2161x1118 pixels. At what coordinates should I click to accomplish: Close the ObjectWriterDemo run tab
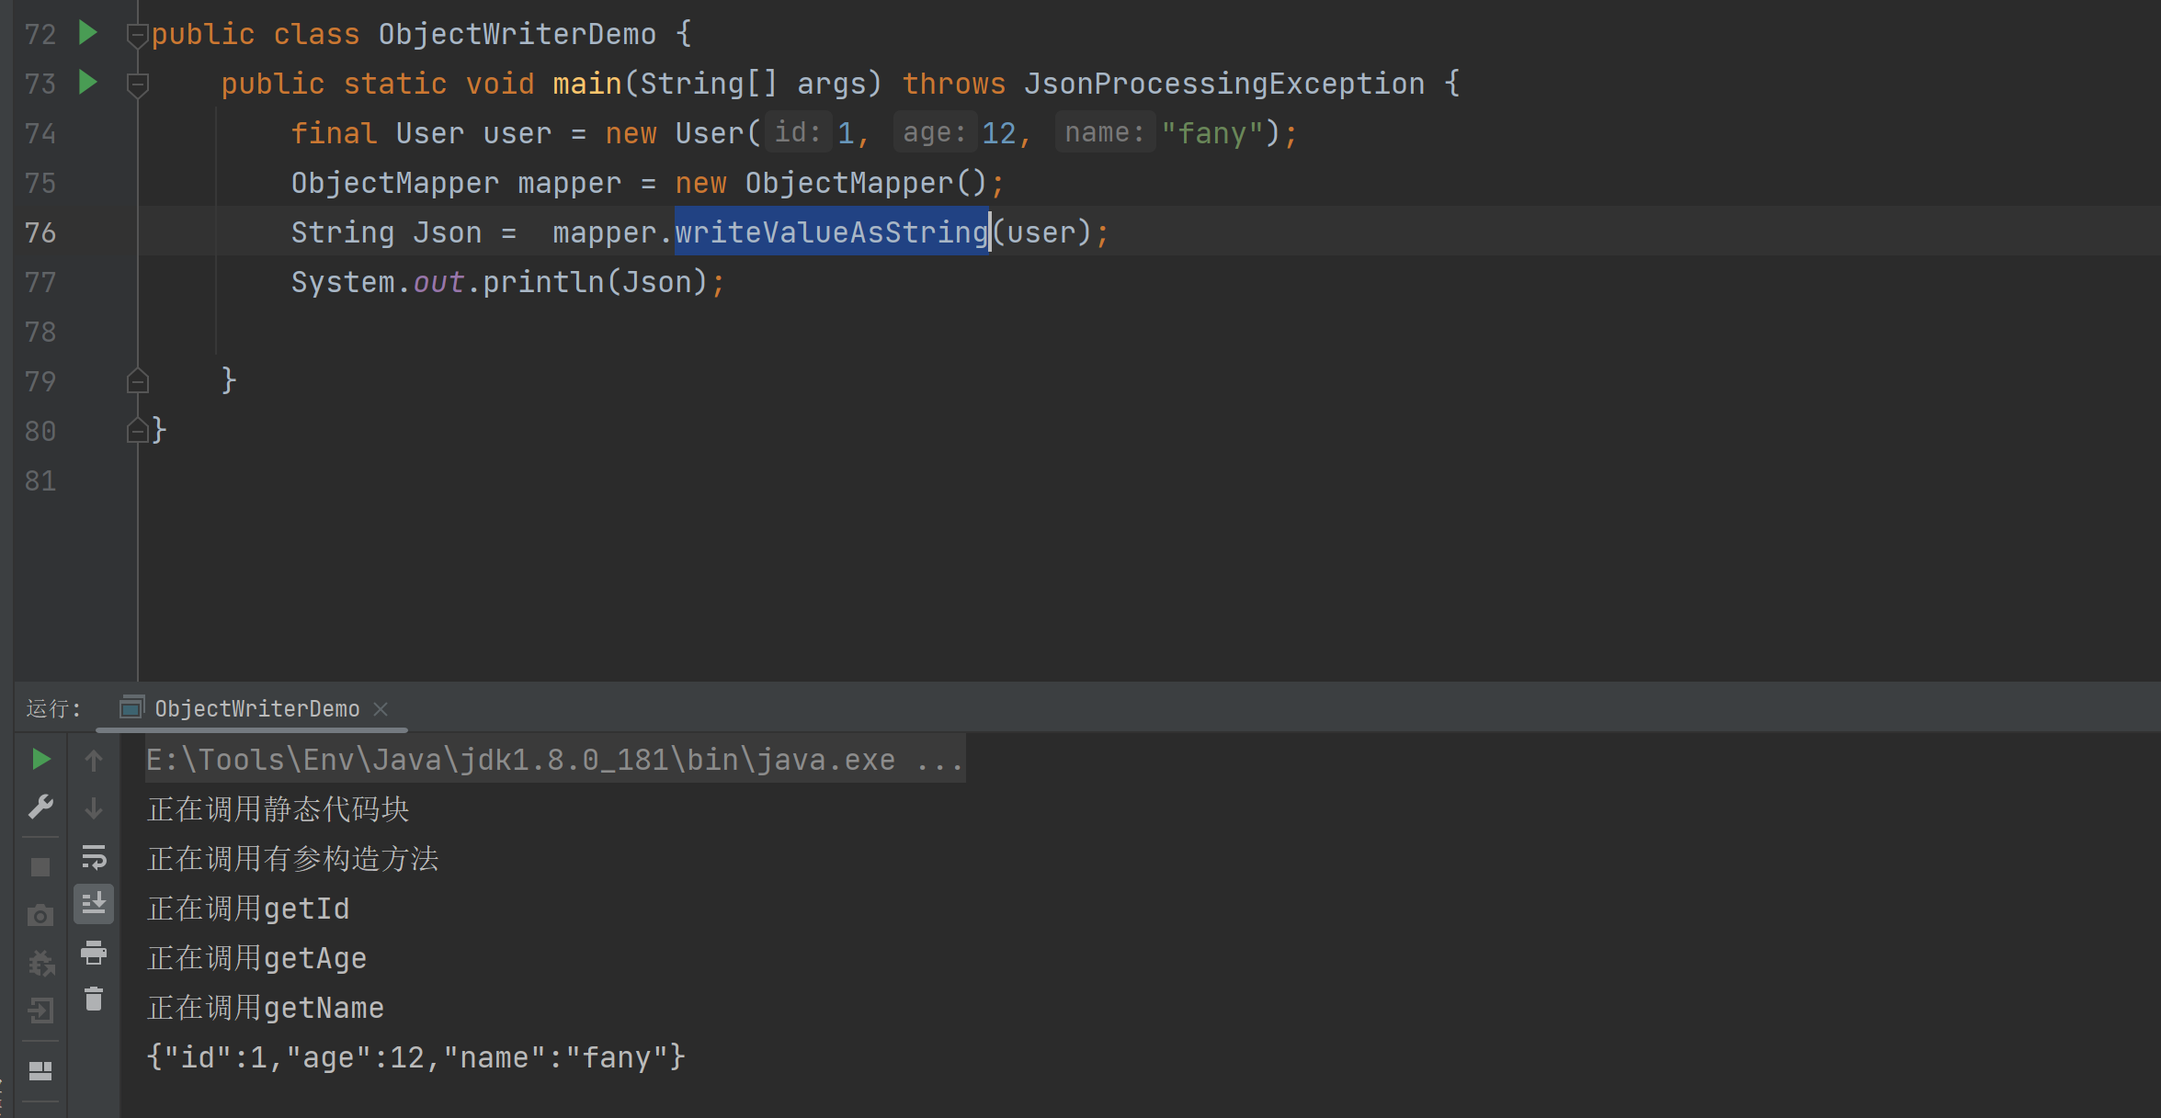[381, 709]
